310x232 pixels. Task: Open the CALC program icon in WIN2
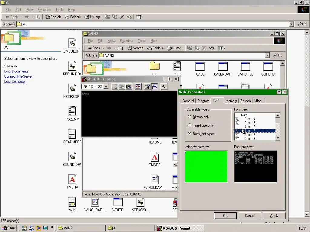pyautogui.click(x=200, y=69)
